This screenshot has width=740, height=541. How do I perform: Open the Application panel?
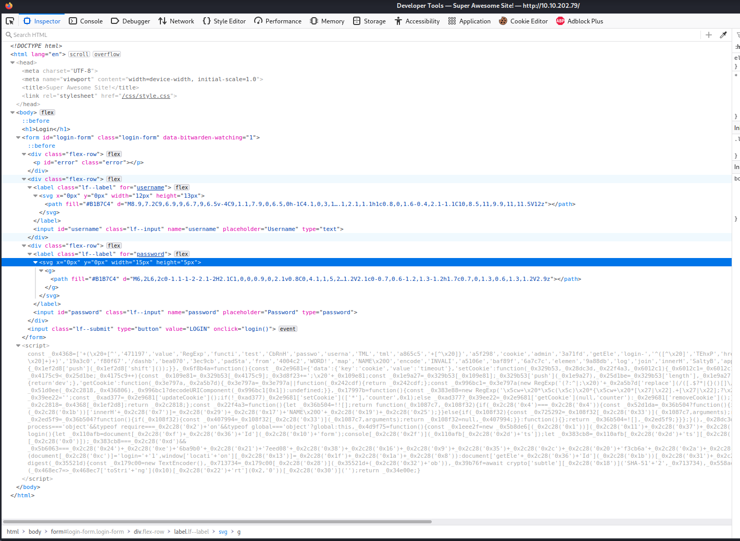[469, 21]
